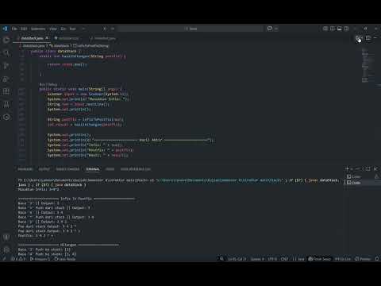
Task: Open the Copilot chat icon
Action: (270, 29)
